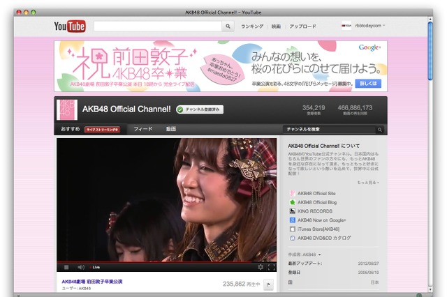Click the YouTube logo
This screenshot has width=447, height=297.
pyautogui.click(x=70, y=26)
